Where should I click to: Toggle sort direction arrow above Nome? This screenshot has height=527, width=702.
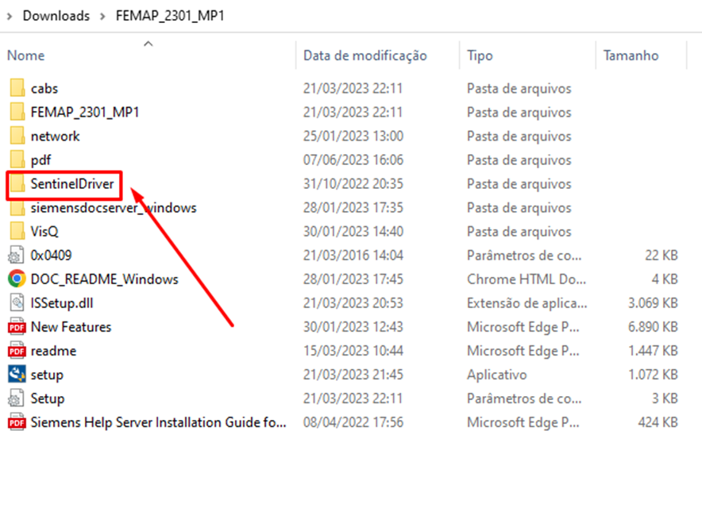point(148,44)
